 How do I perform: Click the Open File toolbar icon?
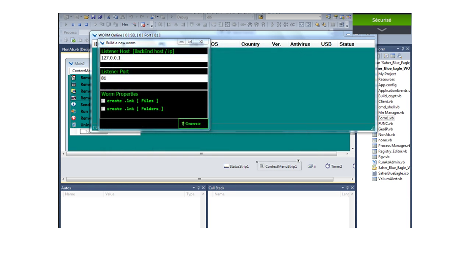pyautogui.click(x=86, y=17)
